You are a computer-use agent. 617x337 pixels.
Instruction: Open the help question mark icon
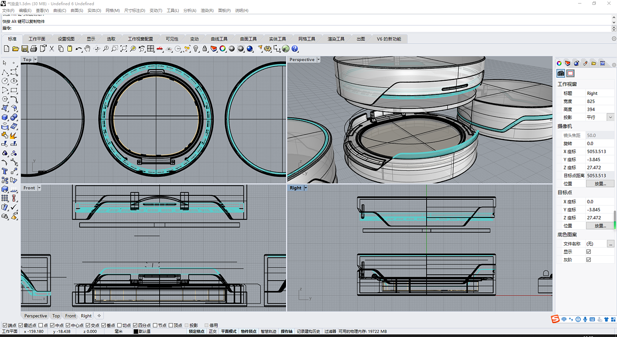click(295, 49)
